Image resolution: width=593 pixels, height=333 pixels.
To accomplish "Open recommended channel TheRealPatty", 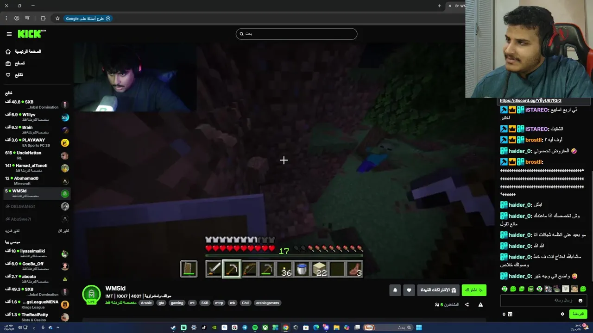I will click(36, 317).
